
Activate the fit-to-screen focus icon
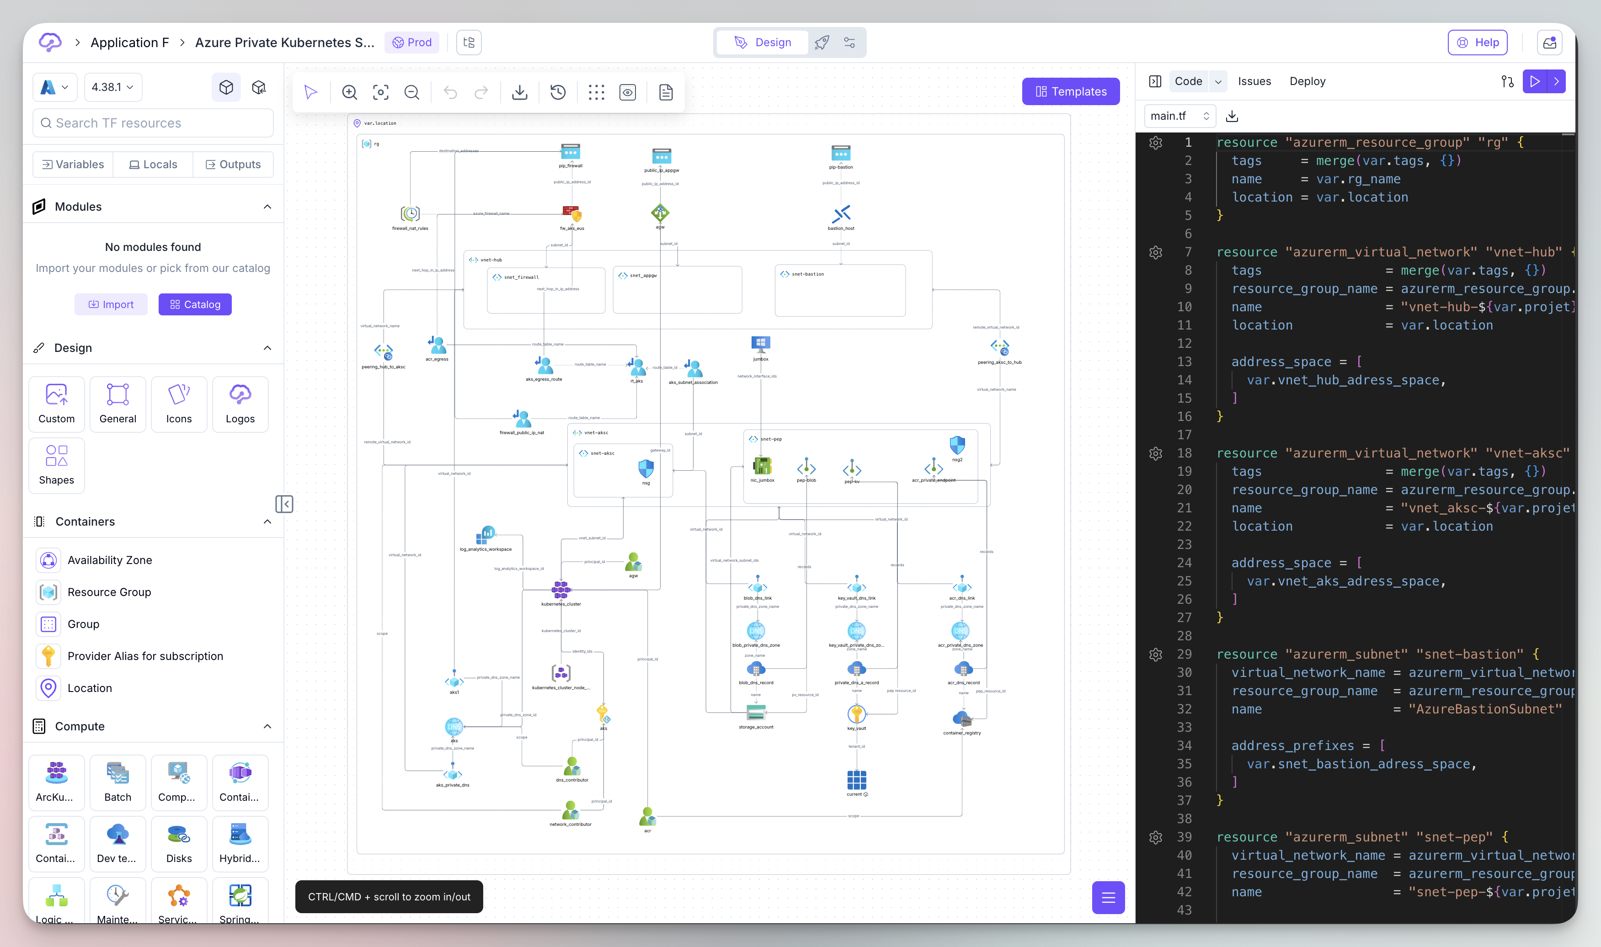(380, 92)
